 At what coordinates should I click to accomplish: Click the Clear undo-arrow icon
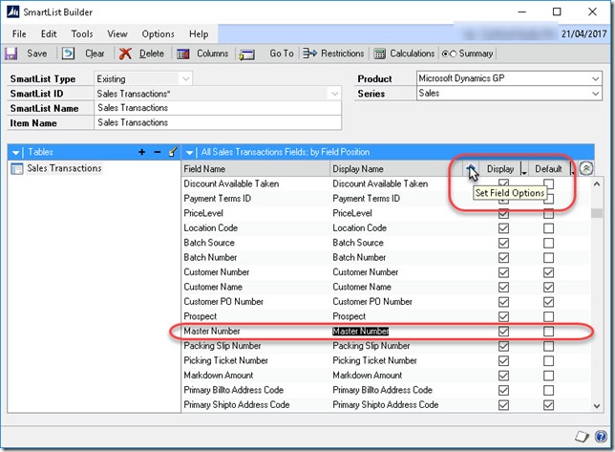click(68, 53)
